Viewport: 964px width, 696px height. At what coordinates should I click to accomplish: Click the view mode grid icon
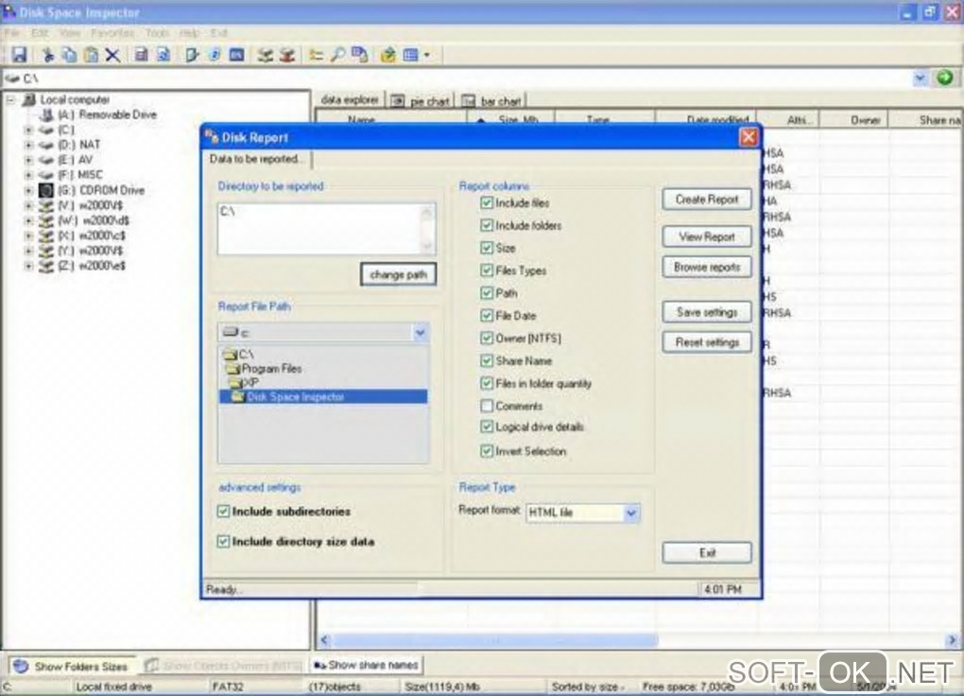(x=410, y=55)
